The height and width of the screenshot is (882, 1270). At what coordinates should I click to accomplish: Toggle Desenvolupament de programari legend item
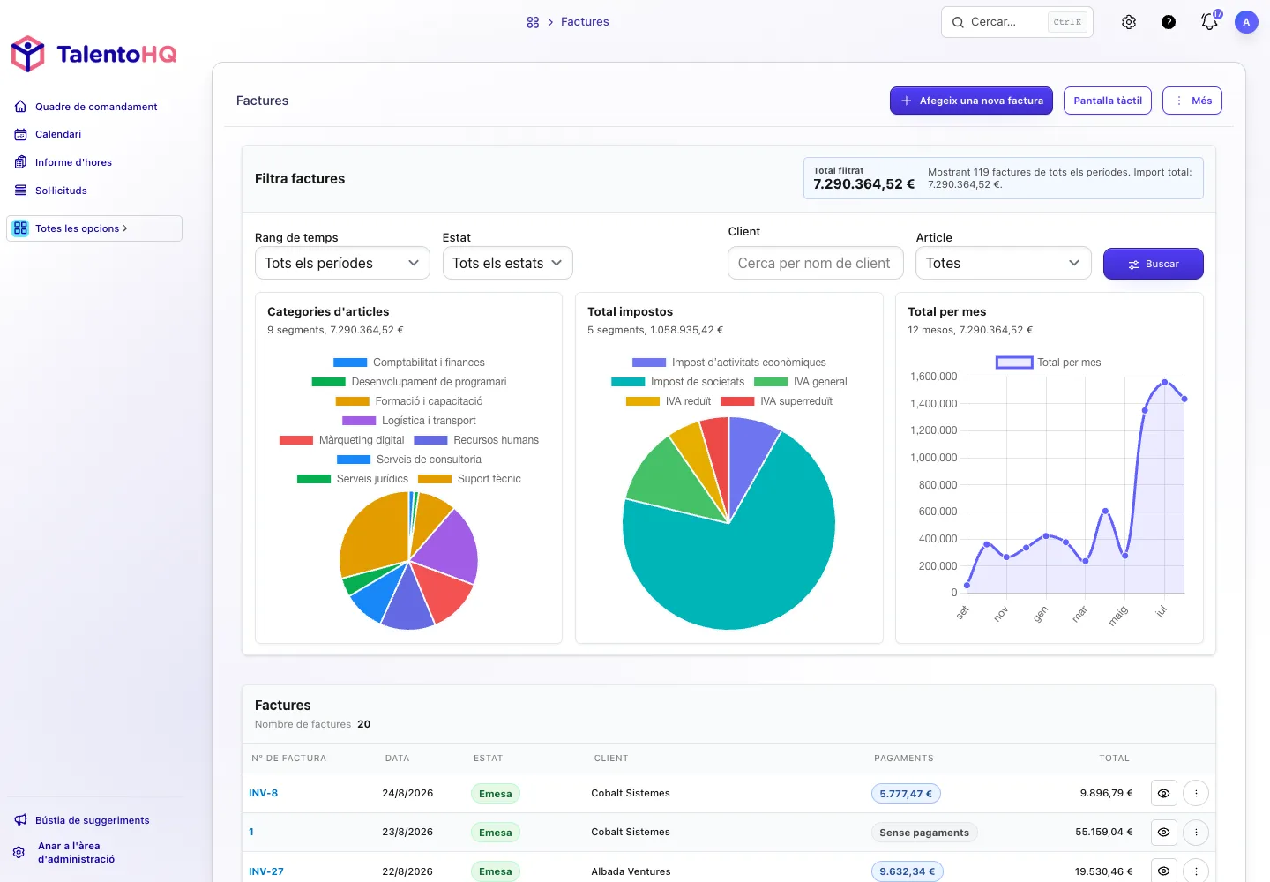point(409,382)
